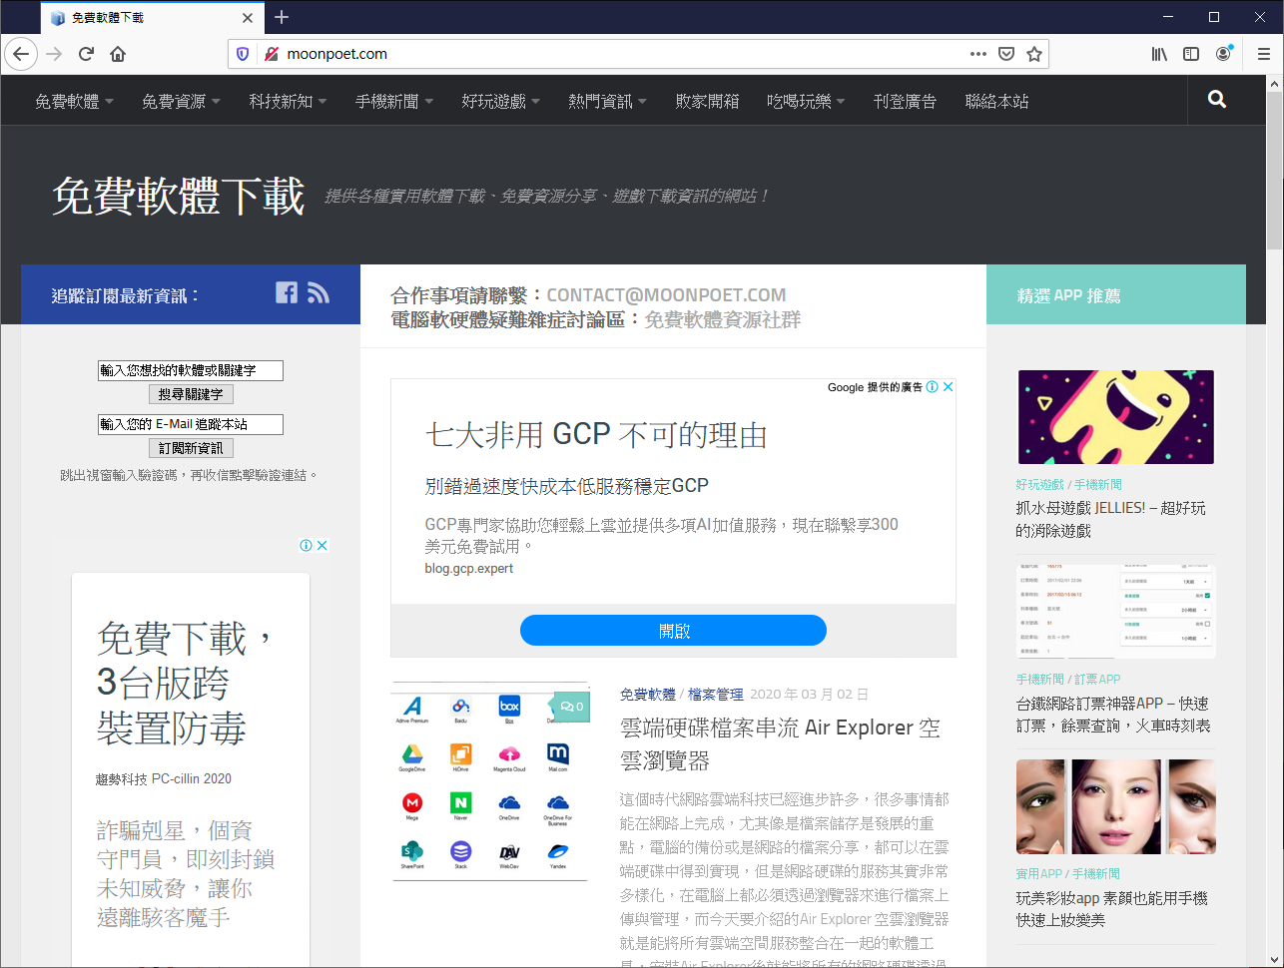The height and width of the screenshot is (968, 1284).
Task: Open the Firefox account profile icon
Action: (1223, 54)
